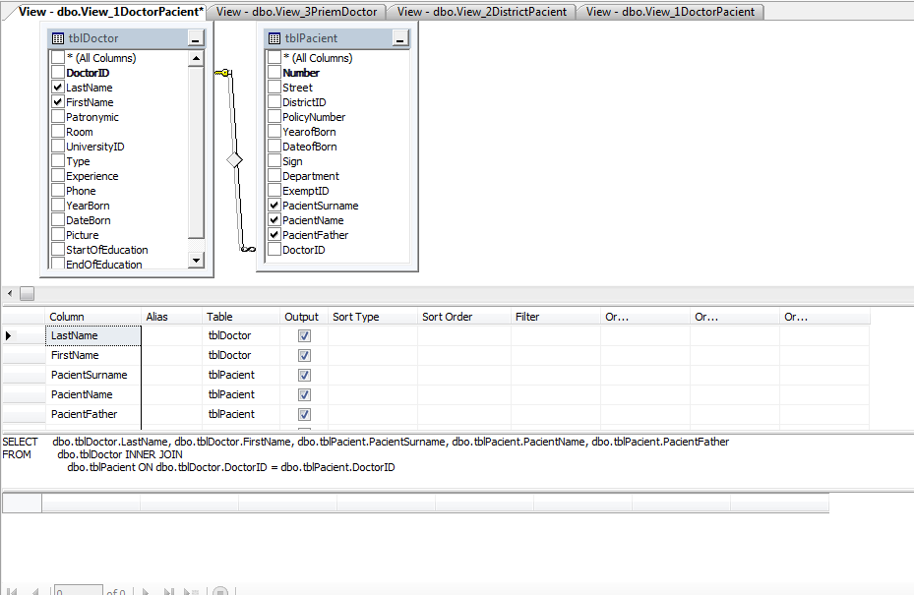Image resolution: width=914 pixels, height=595 pixels.
Task: Switch to View_3PriemDoctor tab
Action: pos(297,12)
